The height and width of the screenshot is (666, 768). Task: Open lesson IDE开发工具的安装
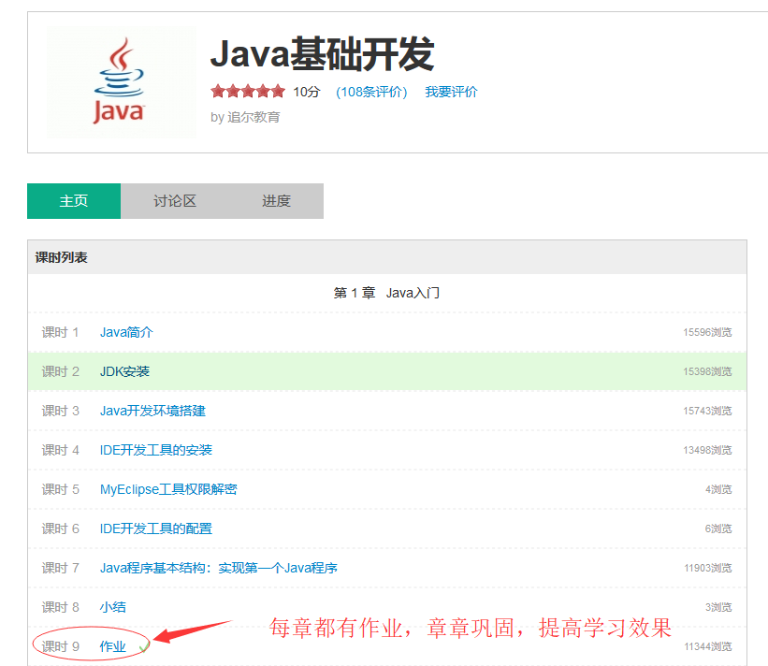156,450
